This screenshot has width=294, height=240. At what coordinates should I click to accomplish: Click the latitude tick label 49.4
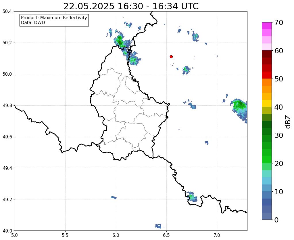(x=7, y=168)
